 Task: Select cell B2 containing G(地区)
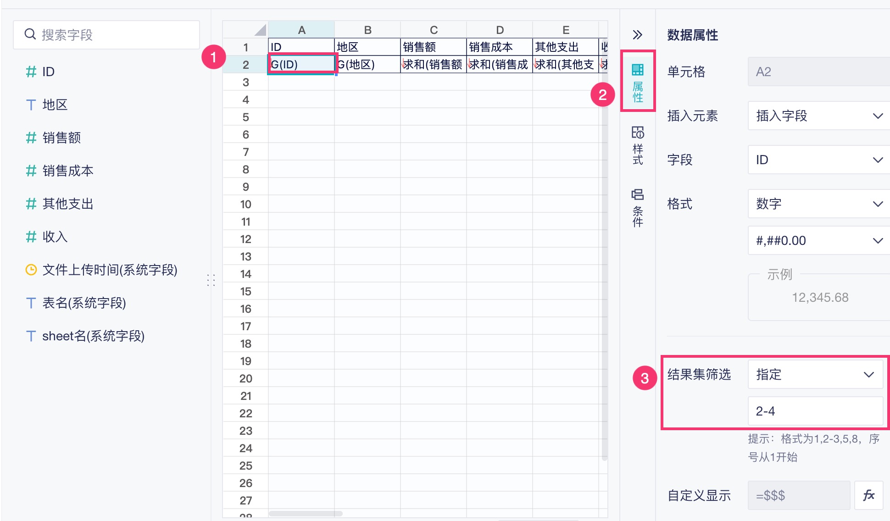pyautogui.click(x=367, y=65)
